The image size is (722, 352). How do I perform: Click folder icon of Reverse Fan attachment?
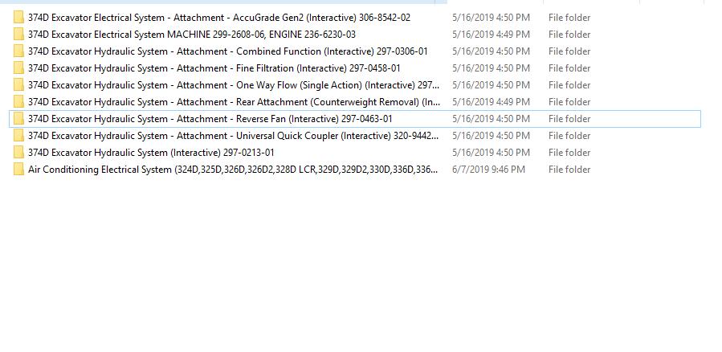pyautogui.click(x=18, y=119)
